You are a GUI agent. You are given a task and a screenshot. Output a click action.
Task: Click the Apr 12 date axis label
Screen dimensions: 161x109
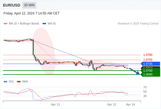click(112, 104)
